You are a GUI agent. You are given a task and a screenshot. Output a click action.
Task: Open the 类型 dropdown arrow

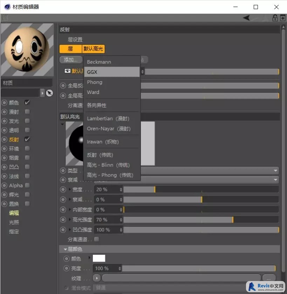[275, 171]
